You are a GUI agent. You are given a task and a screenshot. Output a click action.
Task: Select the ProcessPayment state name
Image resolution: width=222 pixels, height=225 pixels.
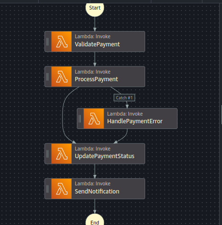[96, 79]
